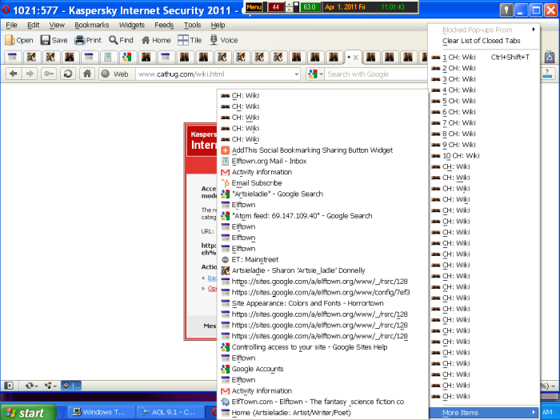Click the Opera Unite status bar icon
Image resolution: width=560 pixels, height=420 pixels.
pos(50,386)
